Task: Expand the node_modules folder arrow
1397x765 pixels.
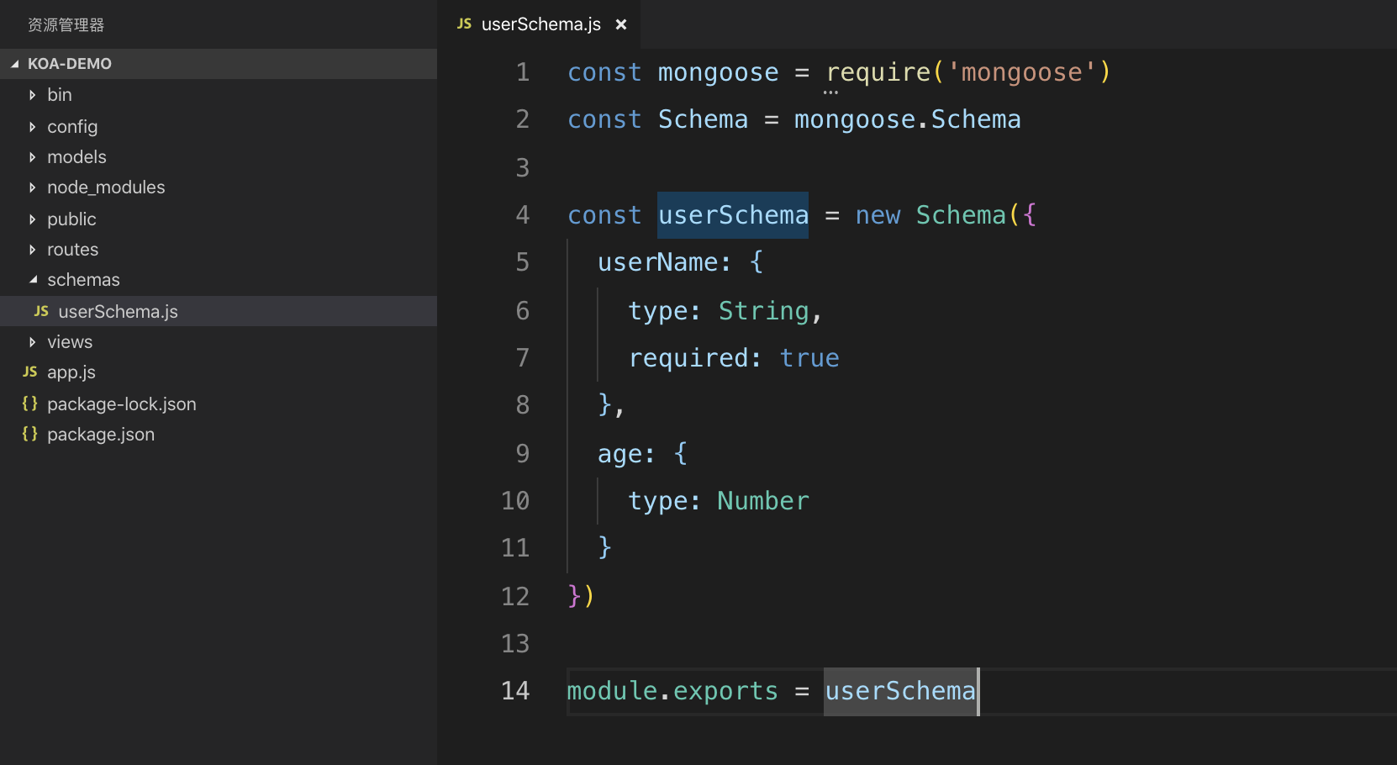Action: [x=32, y=187]
